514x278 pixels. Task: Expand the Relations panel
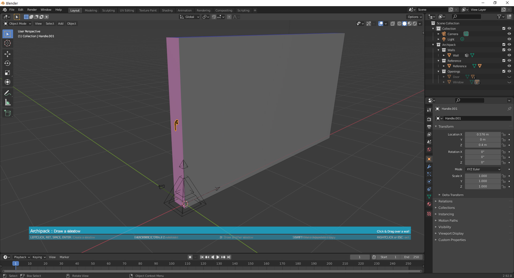tap(445, 201)
